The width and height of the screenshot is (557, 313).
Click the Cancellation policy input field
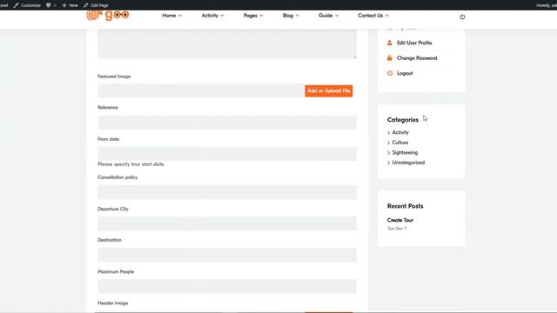point(227,192)
